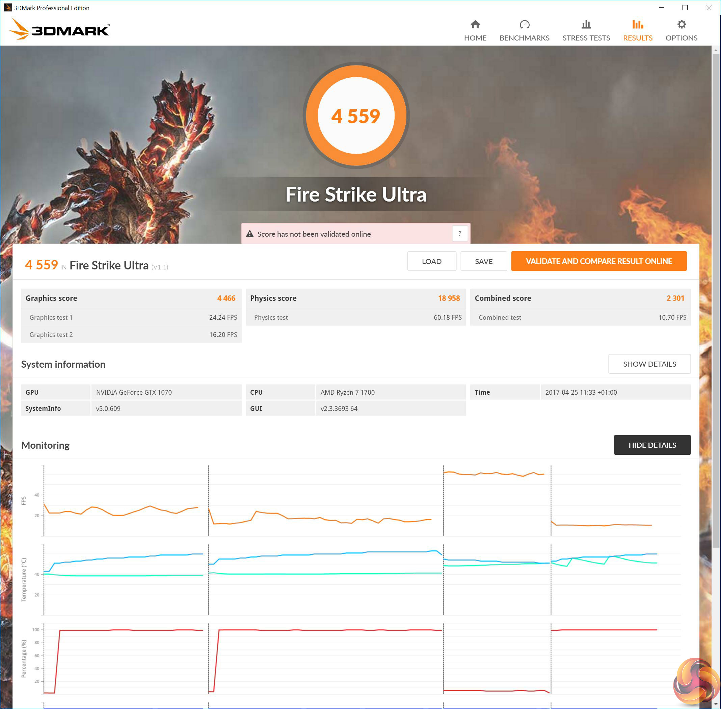This screenshot has height=709, width=721.
Task: Click the 3DMark title bar app icon
Action: [x=7, y=7]
